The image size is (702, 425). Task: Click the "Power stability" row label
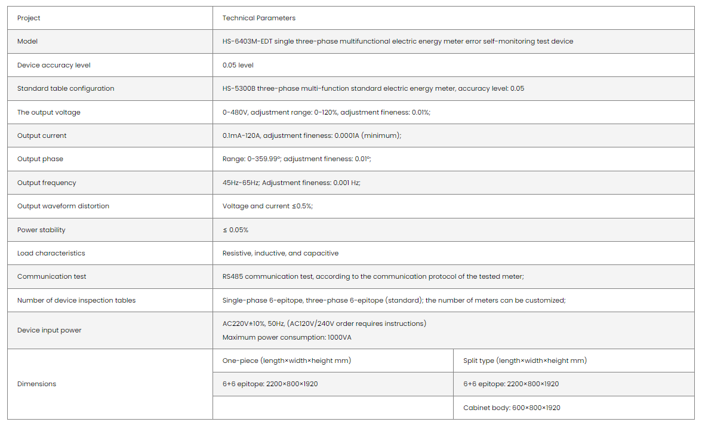(x=41, y=230)
